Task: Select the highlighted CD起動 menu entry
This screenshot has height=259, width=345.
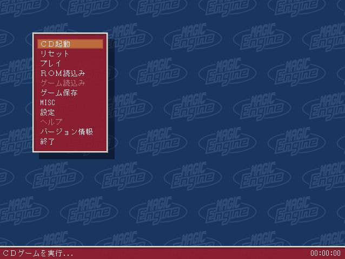Action: click(x=70, y=44)
